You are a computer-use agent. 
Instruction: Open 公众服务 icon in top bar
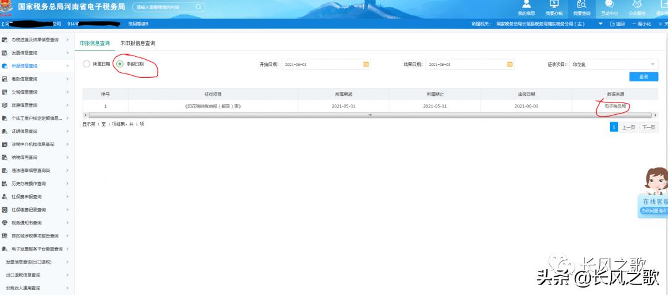tap(637, 4)
